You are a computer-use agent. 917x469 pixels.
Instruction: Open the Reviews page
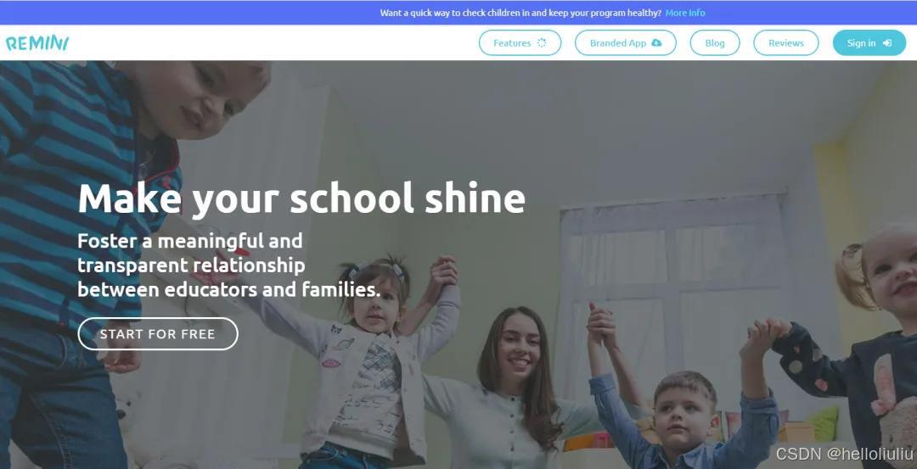tap(786, 42)
